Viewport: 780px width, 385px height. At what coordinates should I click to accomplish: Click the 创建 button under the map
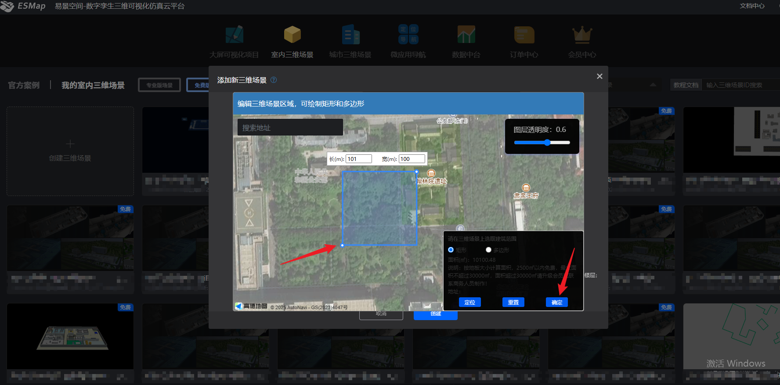(x=436, y=315)
